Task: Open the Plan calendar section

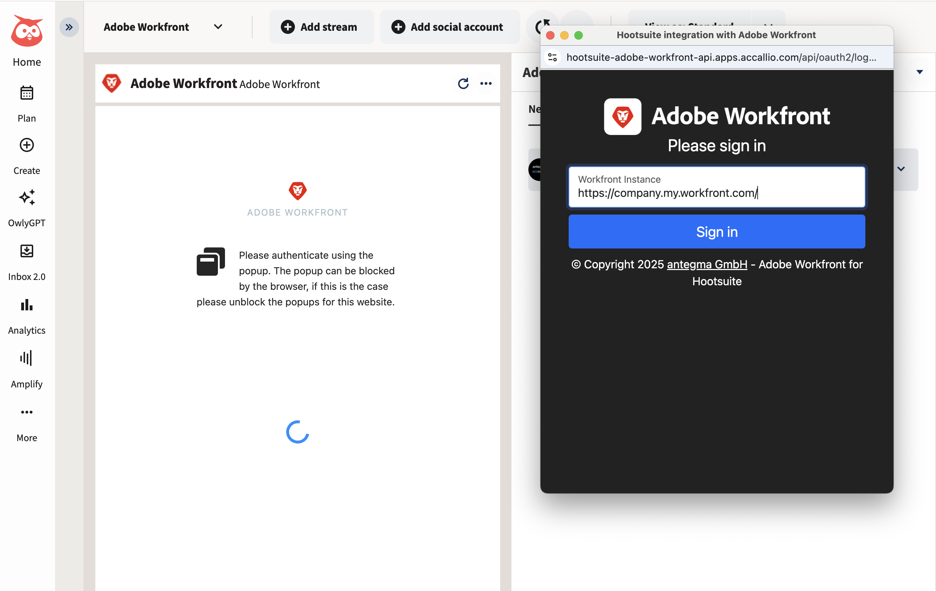Action: point(27,104)
